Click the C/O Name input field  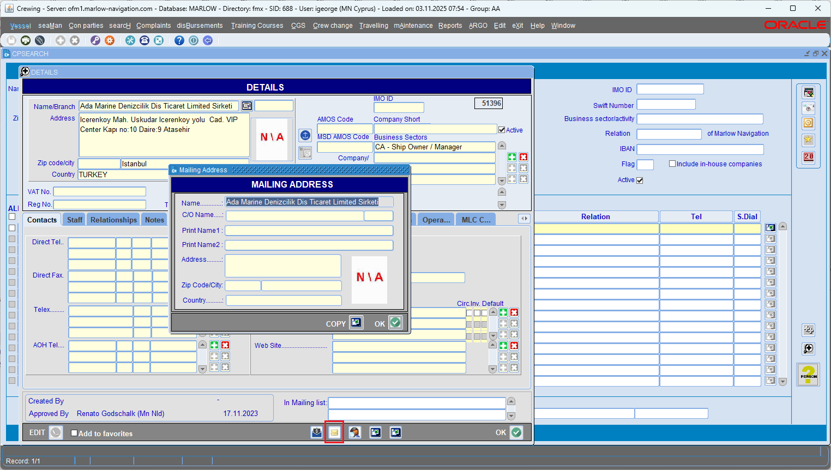[x=294, y=216]
